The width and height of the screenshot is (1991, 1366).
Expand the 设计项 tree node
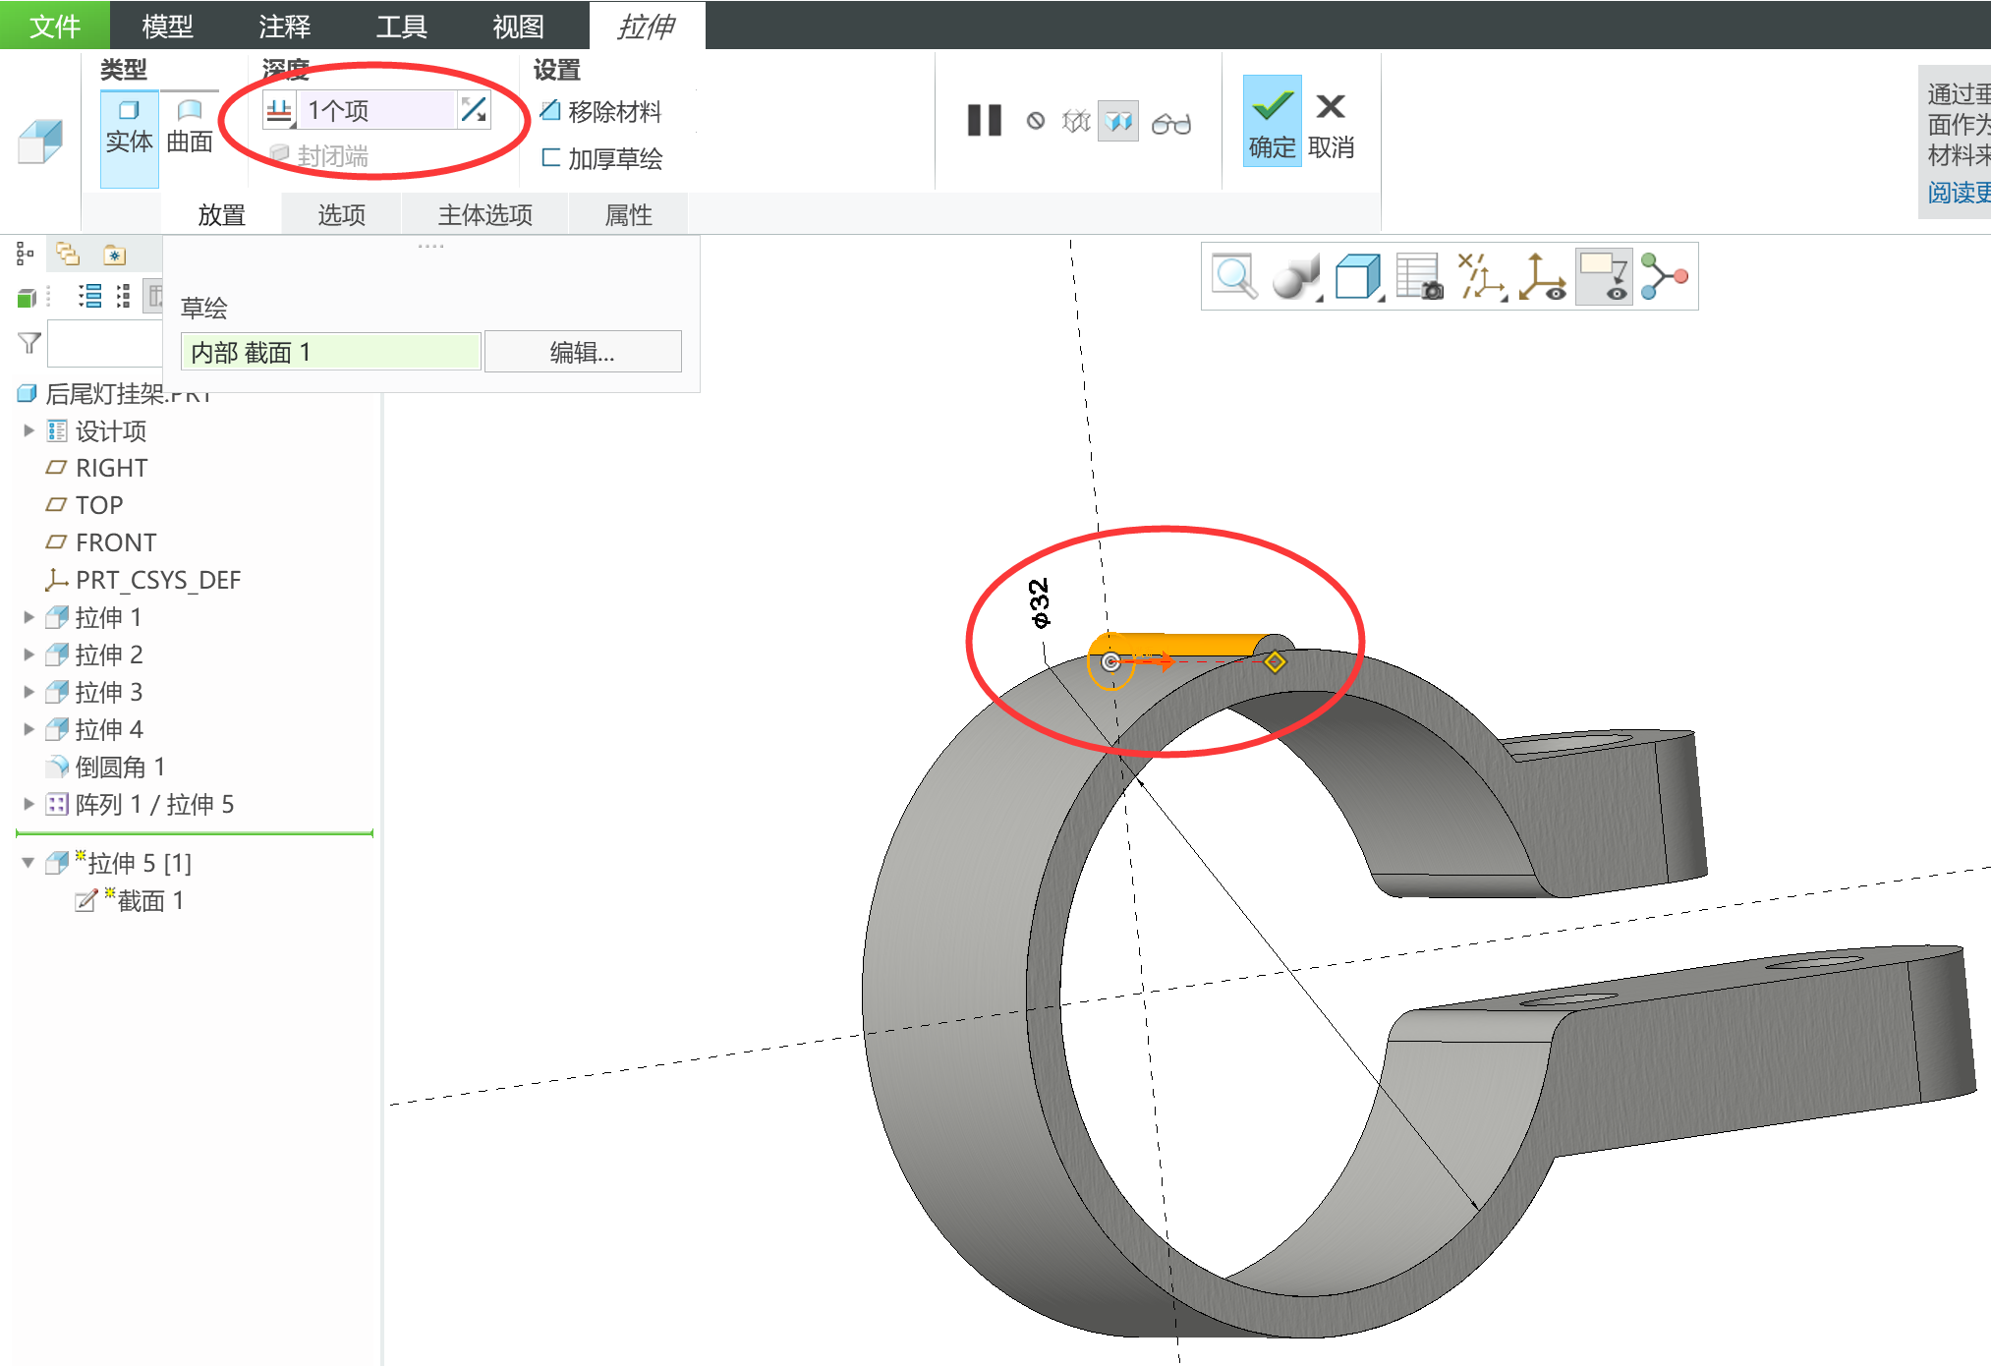28,430
